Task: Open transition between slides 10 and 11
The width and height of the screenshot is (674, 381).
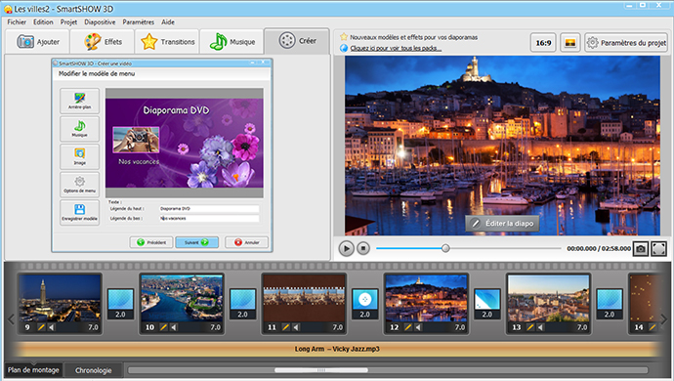Action: 242,304
